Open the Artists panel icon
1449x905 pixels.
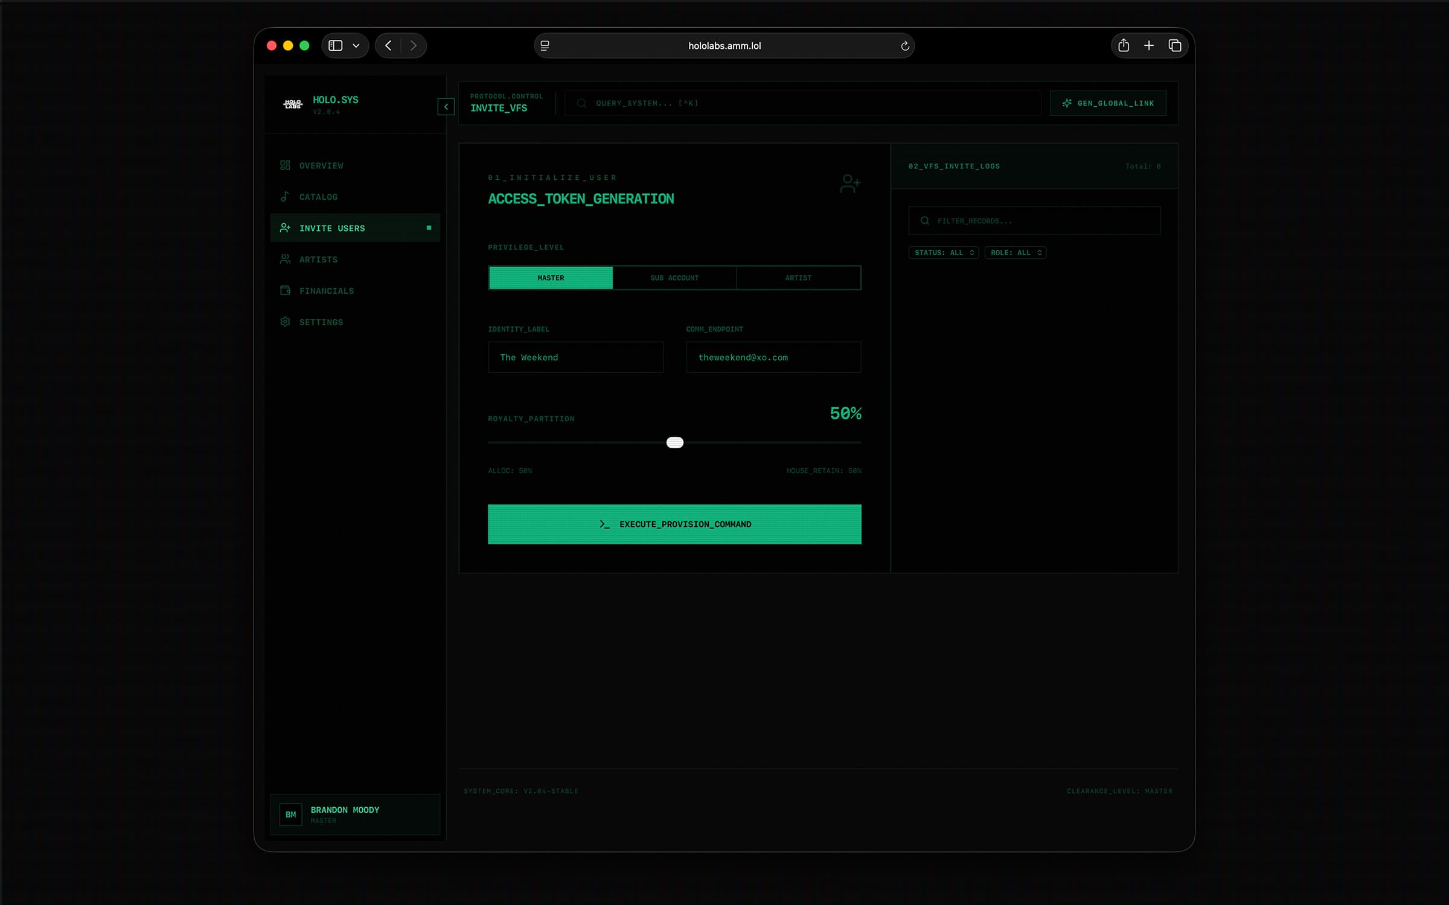click(286, 259)
